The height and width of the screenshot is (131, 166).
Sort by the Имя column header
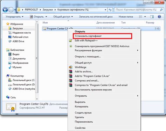click(x=45, y=22)
